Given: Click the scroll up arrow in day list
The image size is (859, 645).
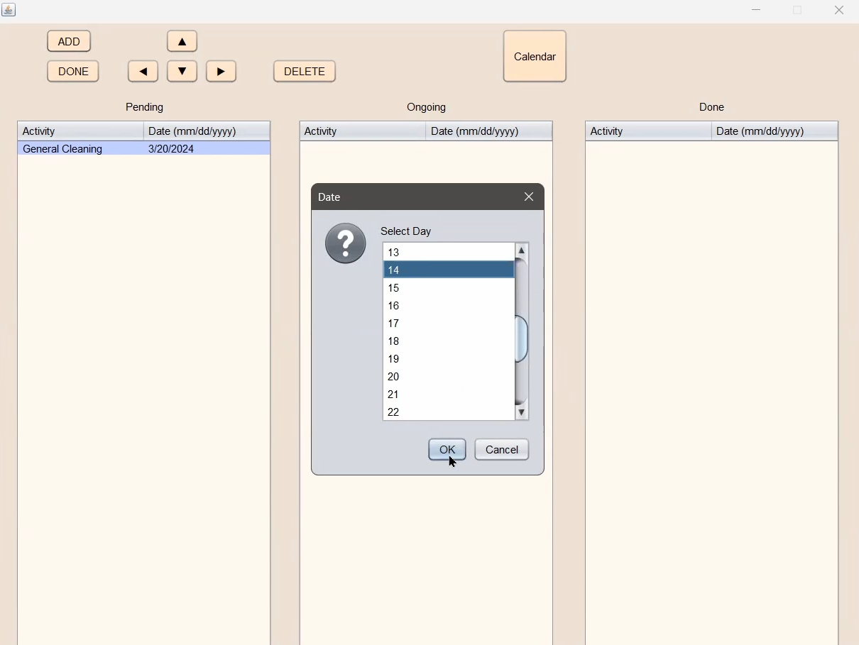Looking at the screenshot, I should pyautogui.click(x=522, y=250).
